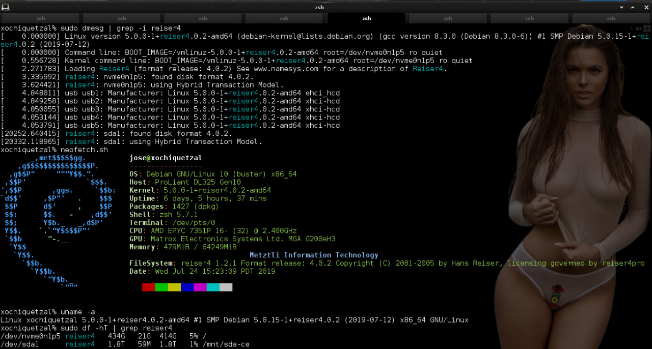Click the 'OS: Debian GNU/Linux 10 (buster)' line
Screen dimensions: 652x349
[x=213, y=174]
